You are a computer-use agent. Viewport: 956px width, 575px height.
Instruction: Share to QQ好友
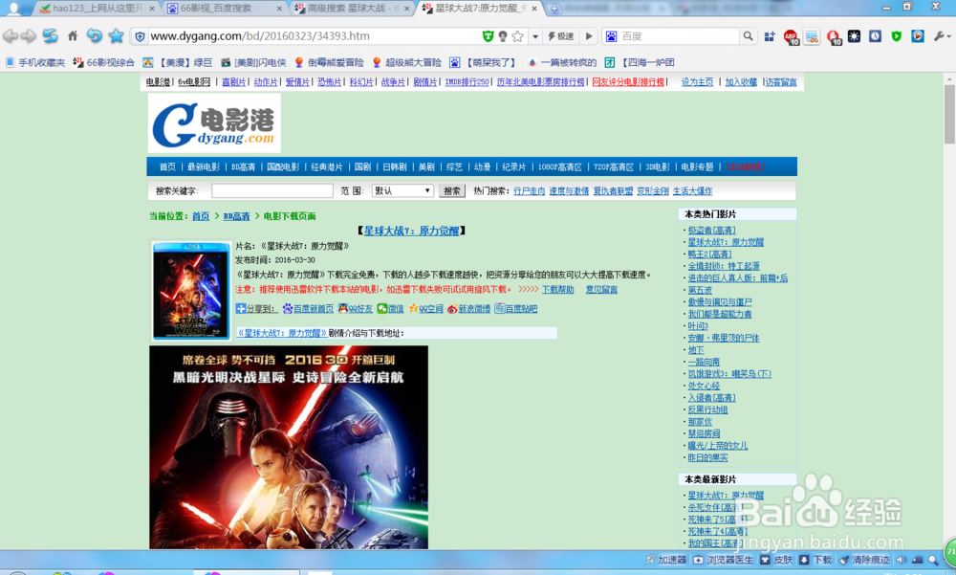(x=356, y=309)
